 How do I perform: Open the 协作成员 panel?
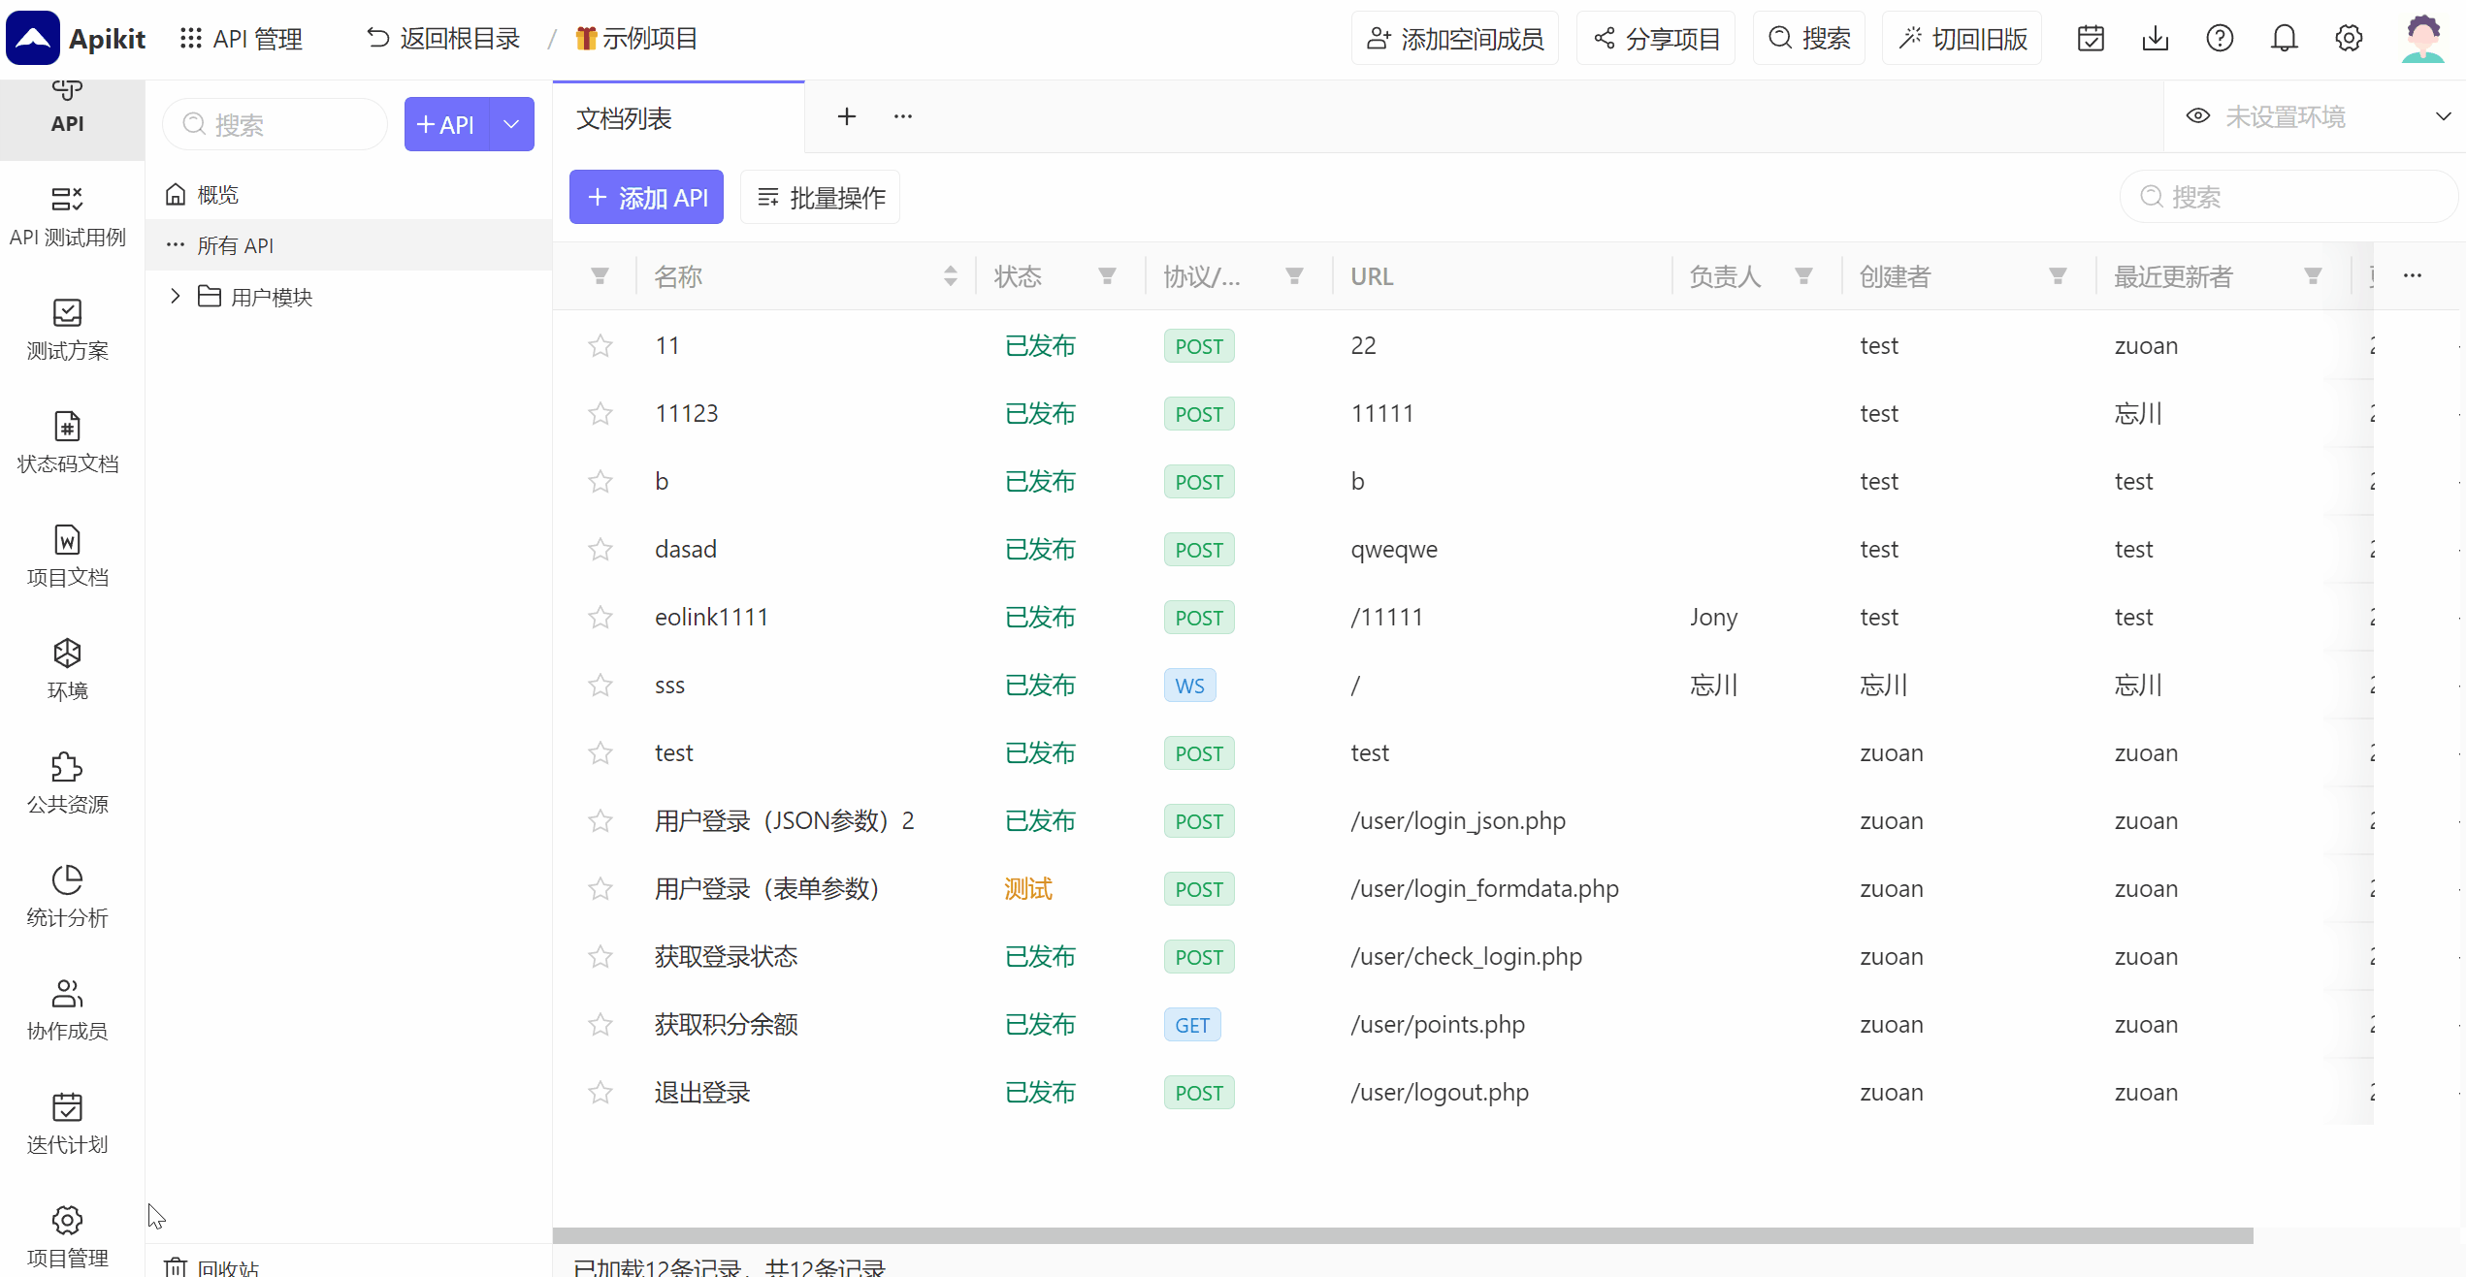click(x=67, y=1008)
